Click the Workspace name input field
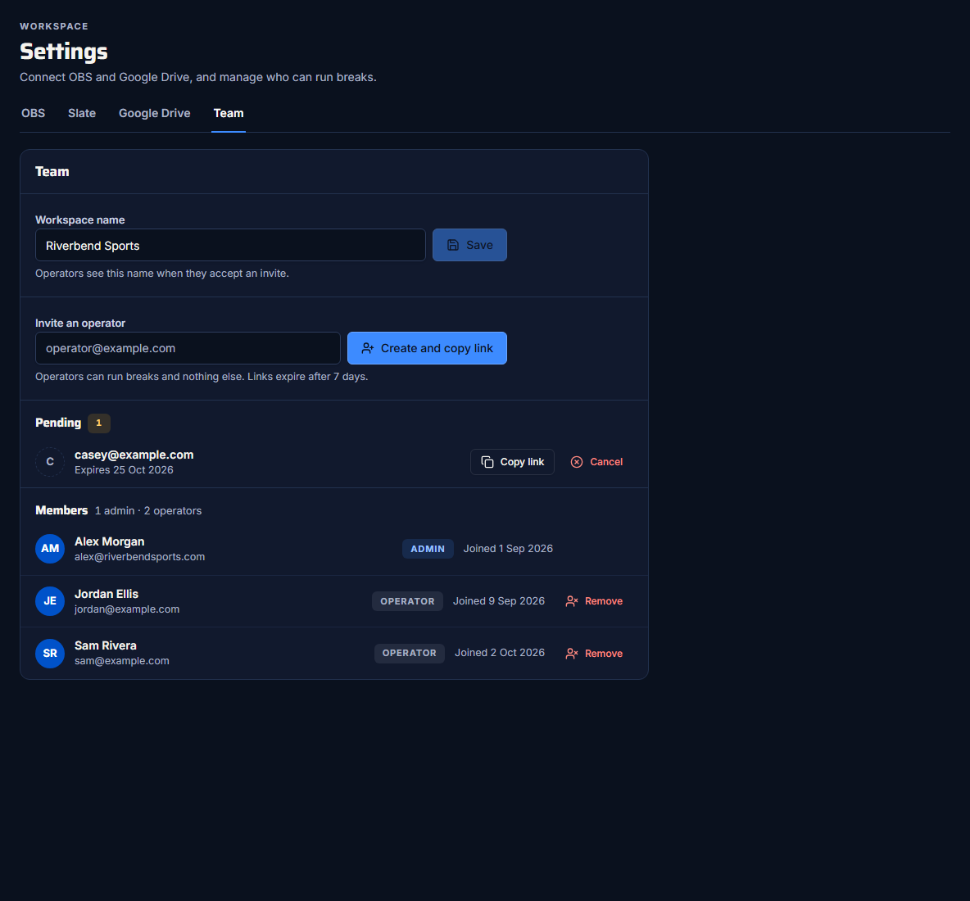Screen dimensions: 970x901 point(230,246)
